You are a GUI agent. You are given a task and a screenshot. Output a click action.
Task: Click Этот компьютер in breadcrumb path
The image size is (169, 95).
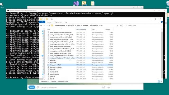(x=60, y=26)
